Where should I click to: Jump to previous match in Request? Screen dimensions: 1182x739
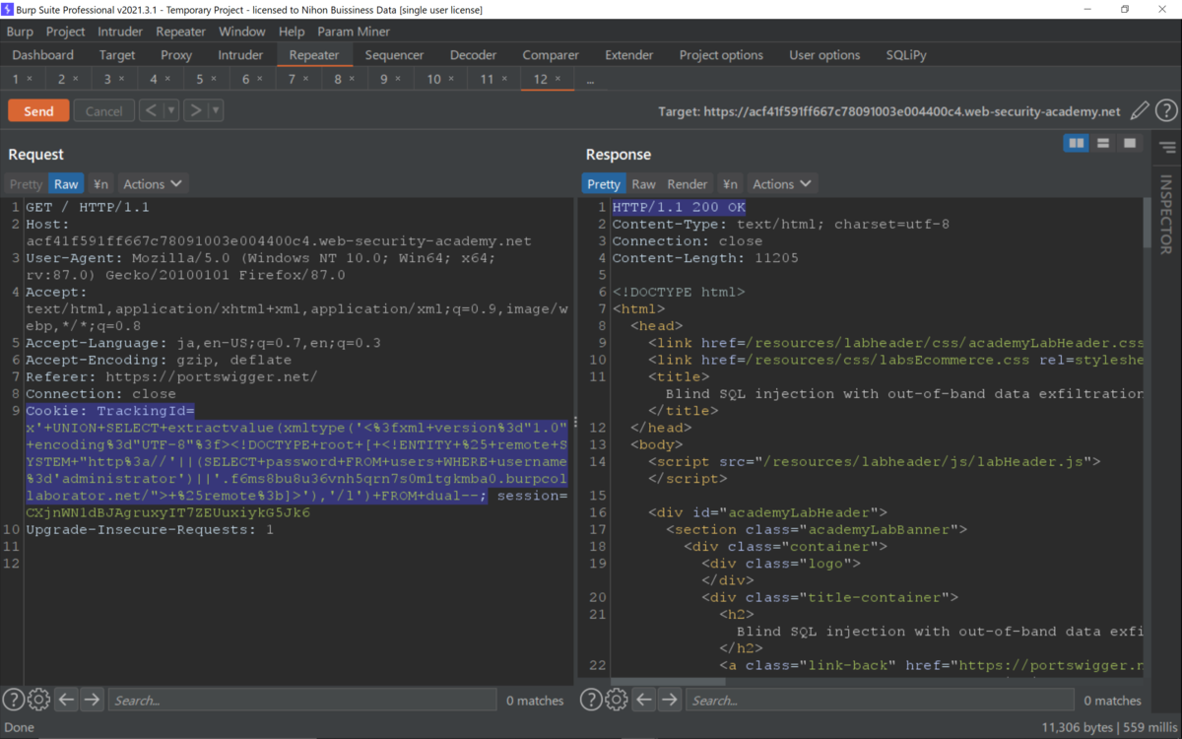pyautogui.click(x=66, y=700)
